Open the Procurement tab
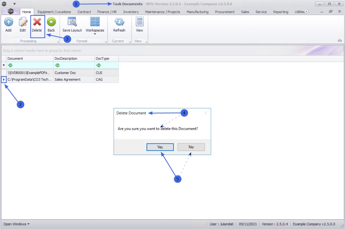The width and height of the screenshot is (345, 229). click(225, 12)
